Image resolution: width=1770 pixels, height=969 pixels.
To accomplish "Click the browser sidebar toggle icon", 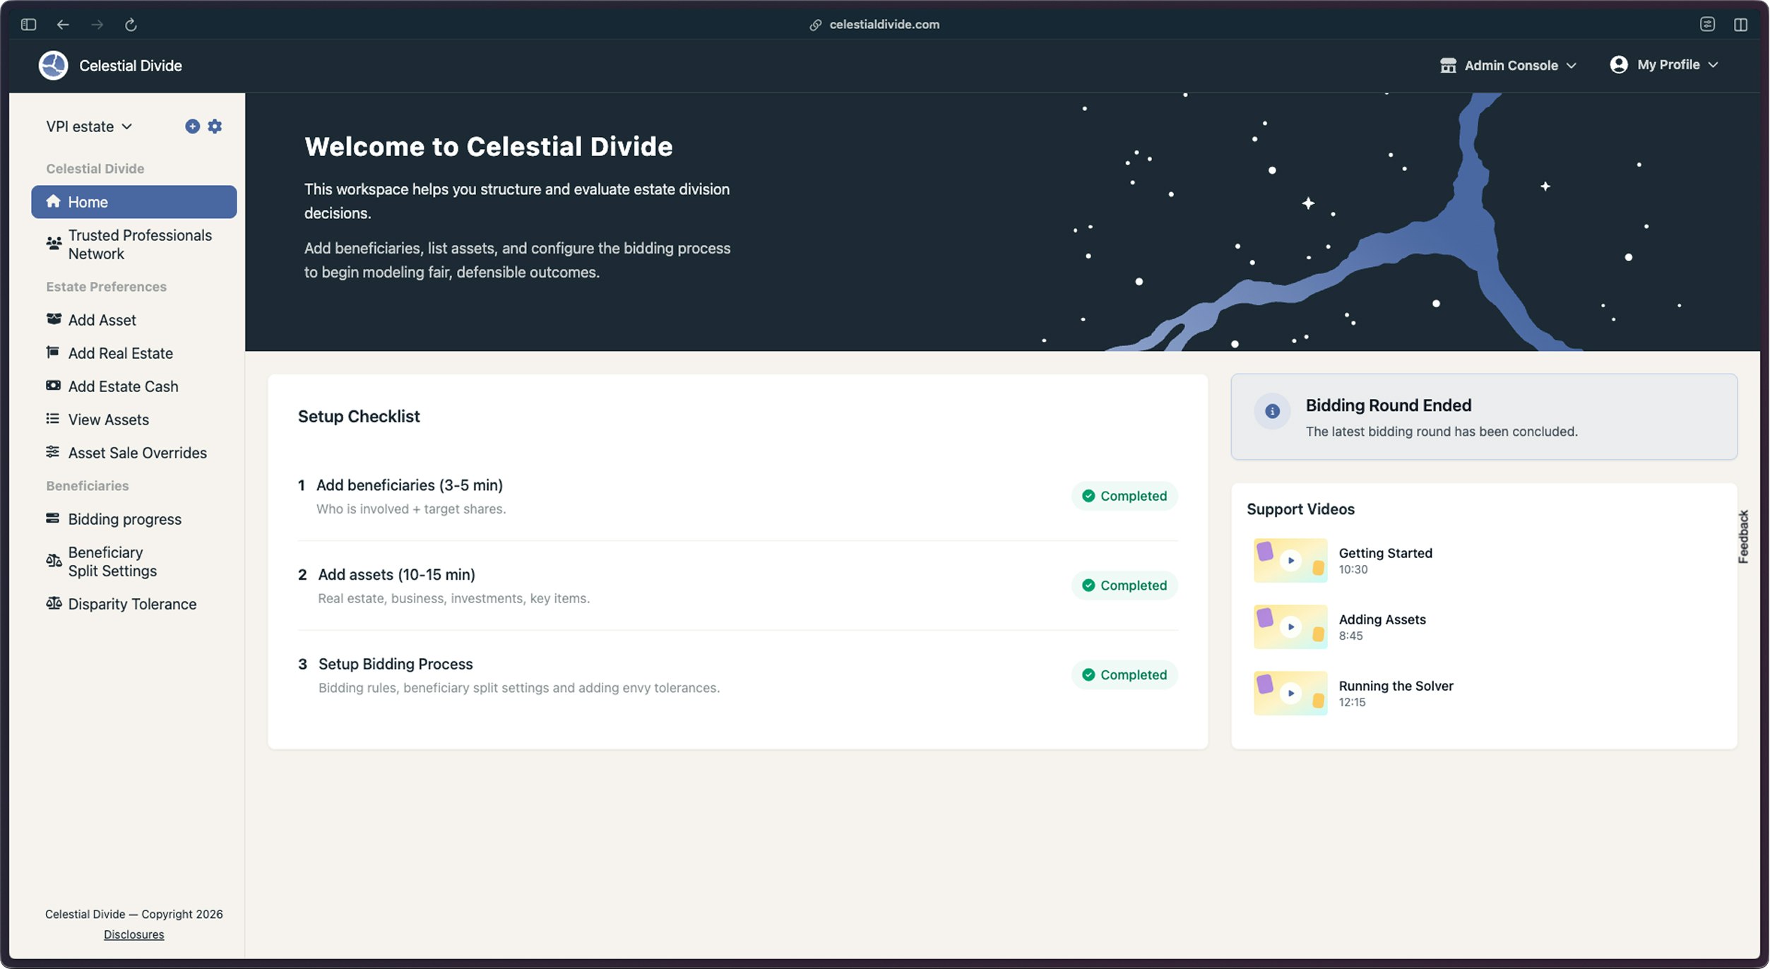I will [x=28, y=25].
